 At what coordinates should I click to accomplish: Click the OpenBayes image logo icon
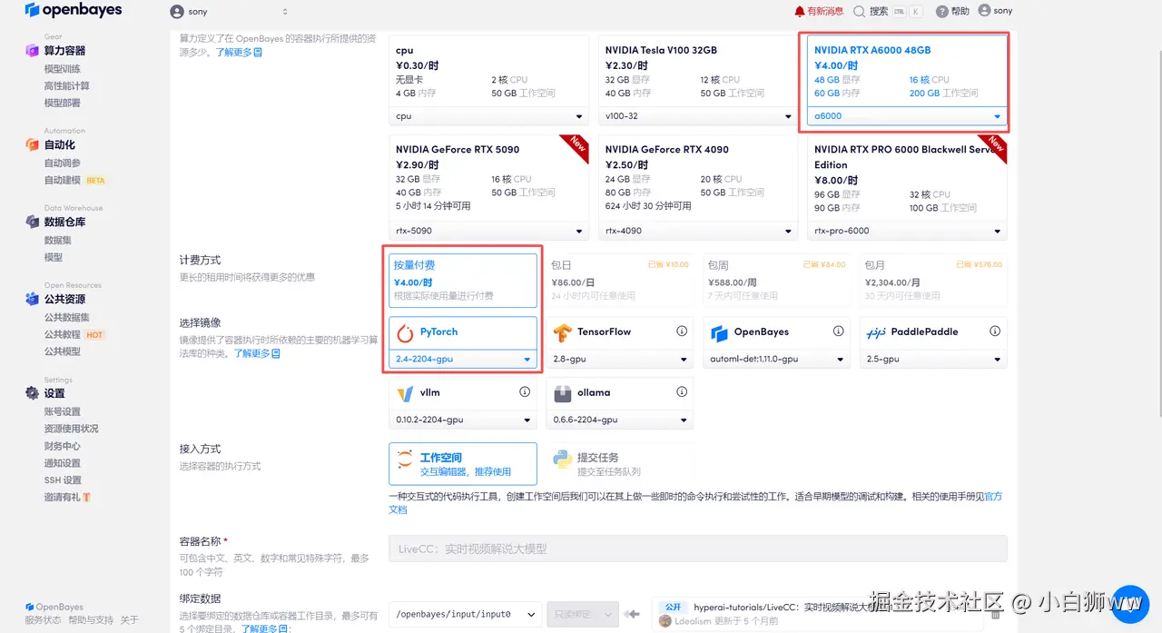[x=719, y=332]
